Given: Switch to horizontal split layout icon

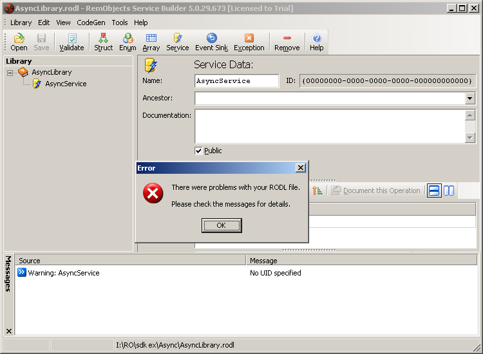Looking at the screenshot, I should click(x=434, y=191).
